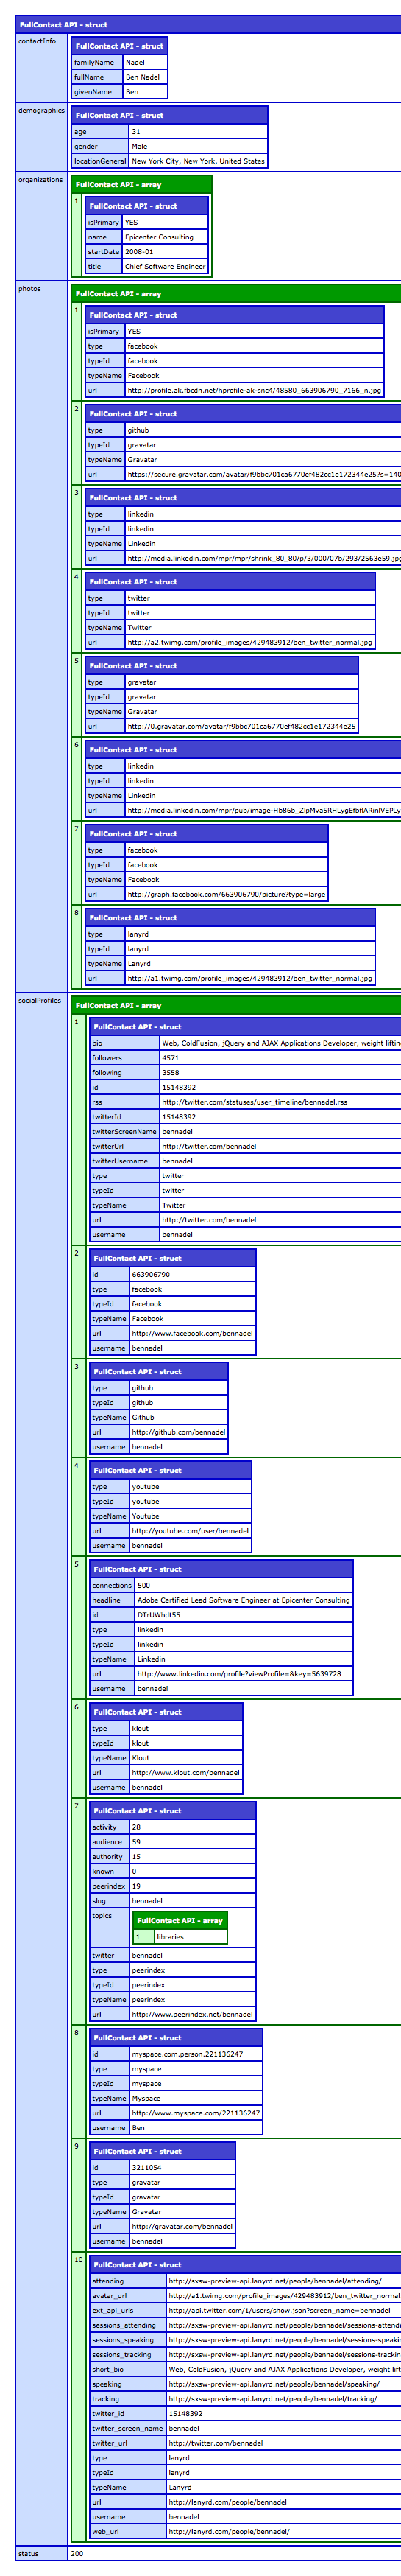Toggle the contactInfo key cell

pyautogui.click(x=42, y=67)
